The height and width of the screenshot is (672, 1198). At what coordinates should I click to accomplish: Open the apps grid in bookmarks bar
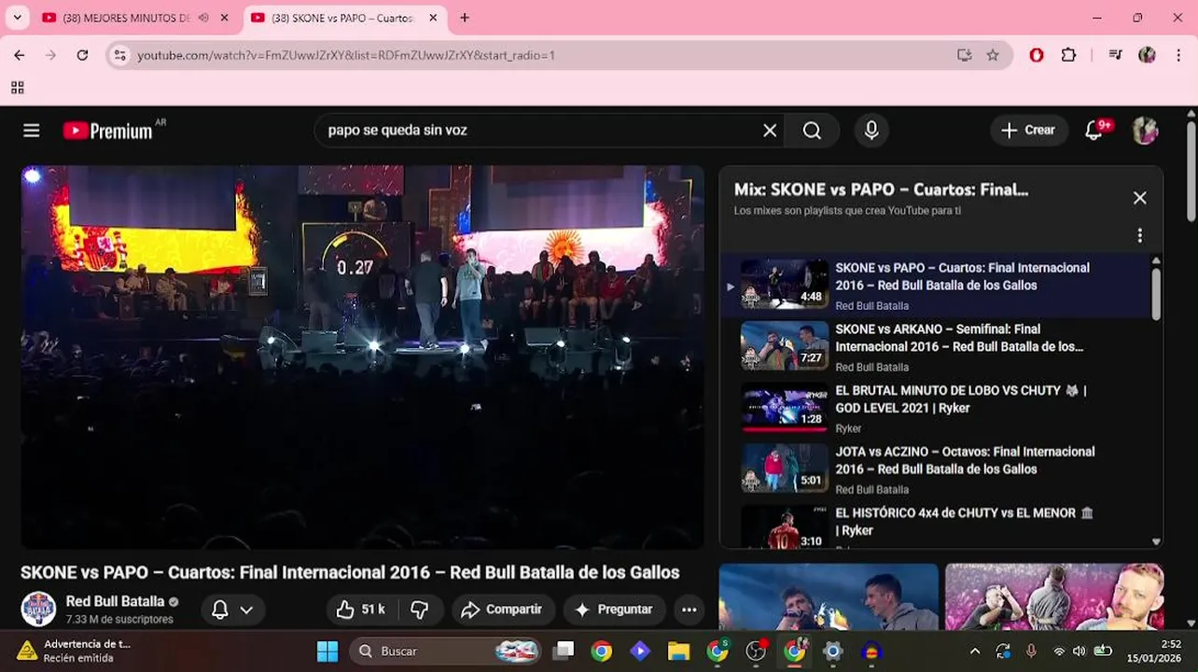tap(17, 88)
